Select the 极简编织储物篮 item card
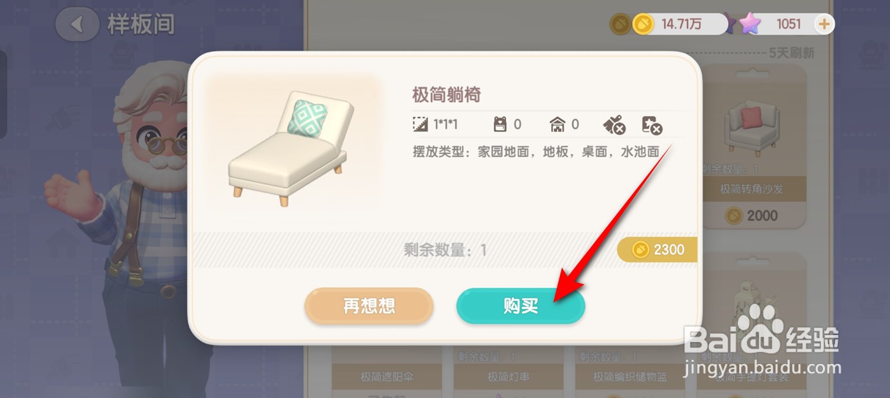890x398 pixels. click(630, 371)
